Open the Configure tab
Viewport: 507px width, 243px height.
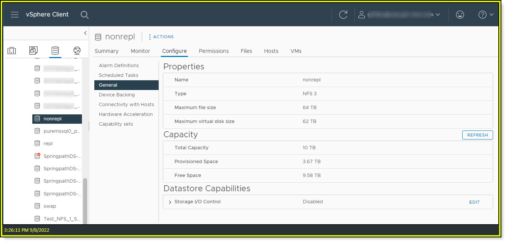click(174, 51)
